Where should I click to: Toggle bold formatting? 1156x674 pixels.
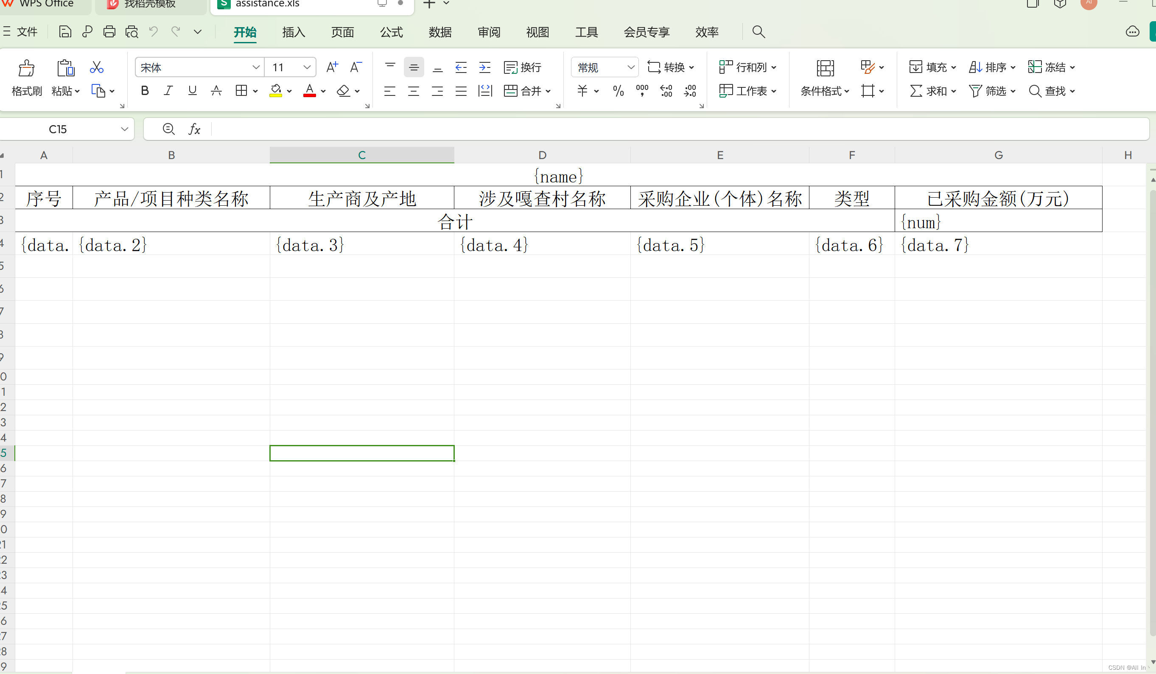pos(145,90)
